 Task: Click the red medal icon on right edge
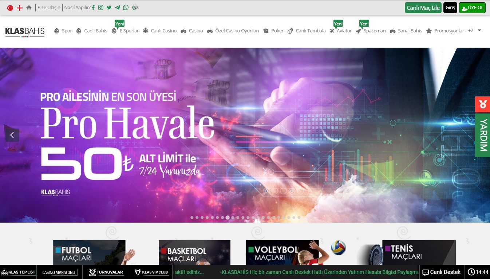click(482, 104)
